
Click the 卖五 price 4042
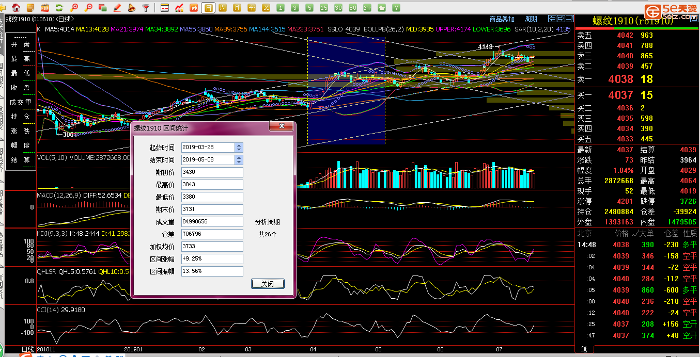[x=625, y=36]
